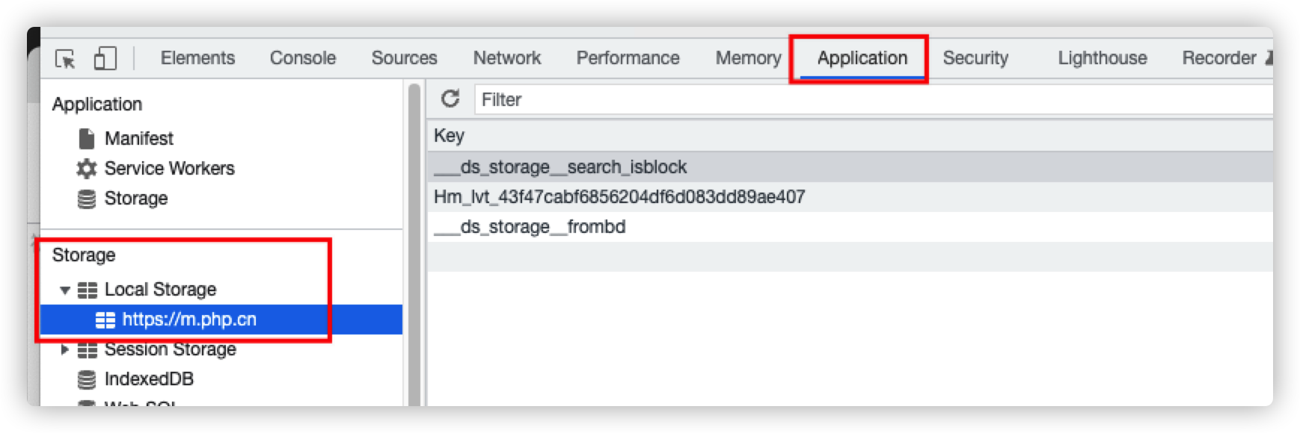Toggle the device toolbar icon
1300x433 pixels.
[x=105, y=58]
